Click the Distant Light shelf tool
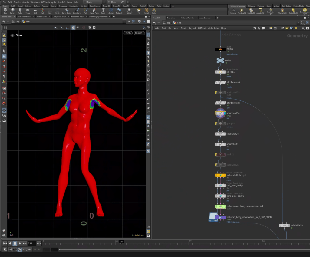The image size is (310, 257). pyautogui.click(x=293, y=11)
